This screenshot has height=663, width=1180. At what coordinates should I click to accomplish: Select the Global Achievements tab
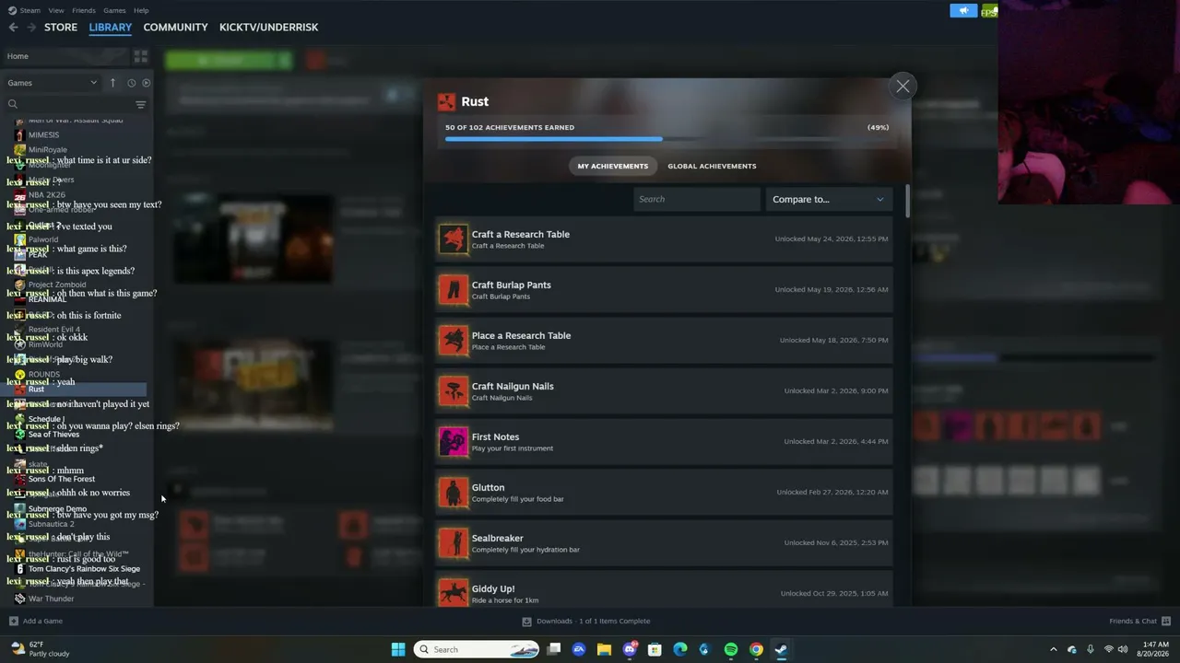click(x=712, y=166)
